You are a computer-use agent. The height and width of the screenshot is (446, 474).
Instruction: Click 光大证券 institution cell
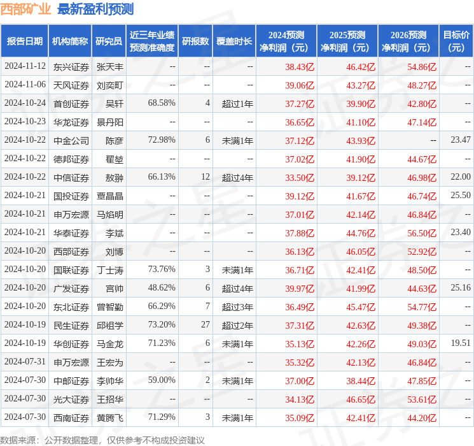coord(71,399)
